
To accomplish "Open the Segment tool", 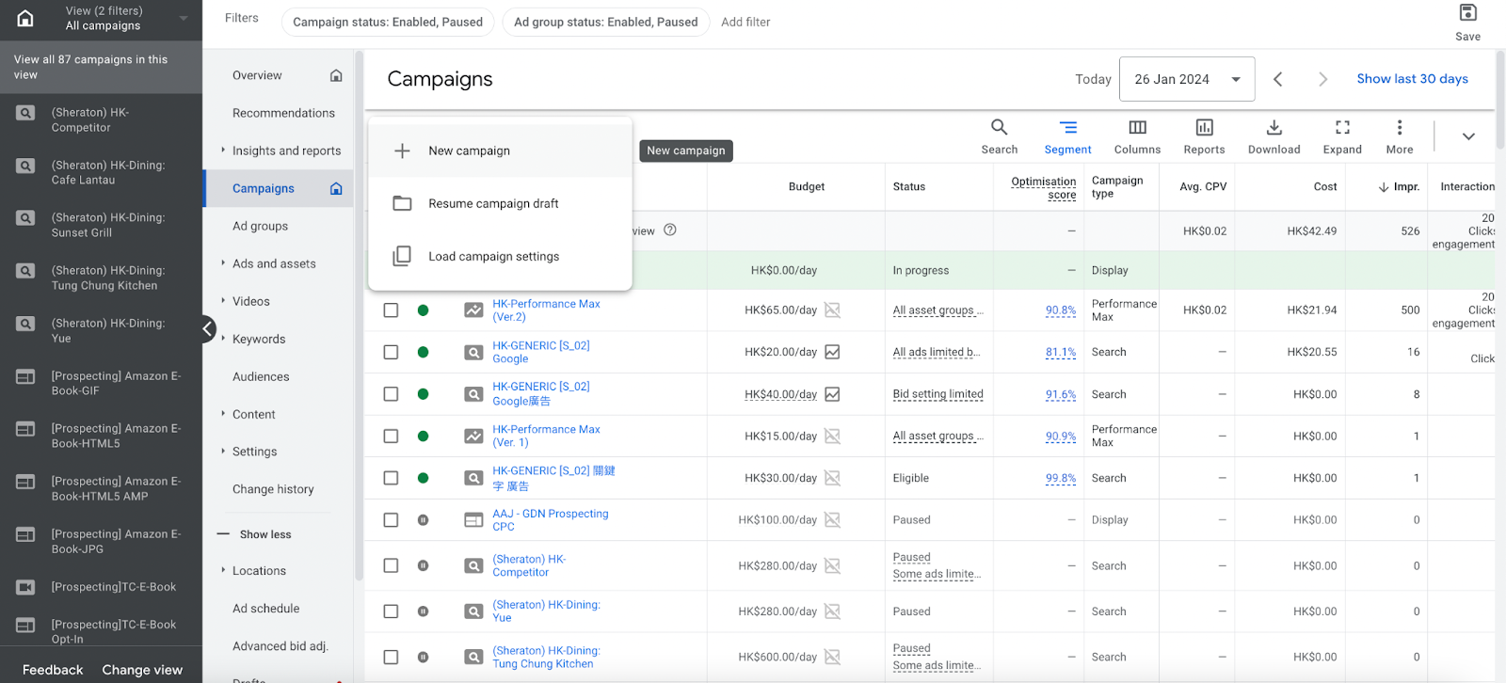I will pyautogui.click(x=1067, y=136).
